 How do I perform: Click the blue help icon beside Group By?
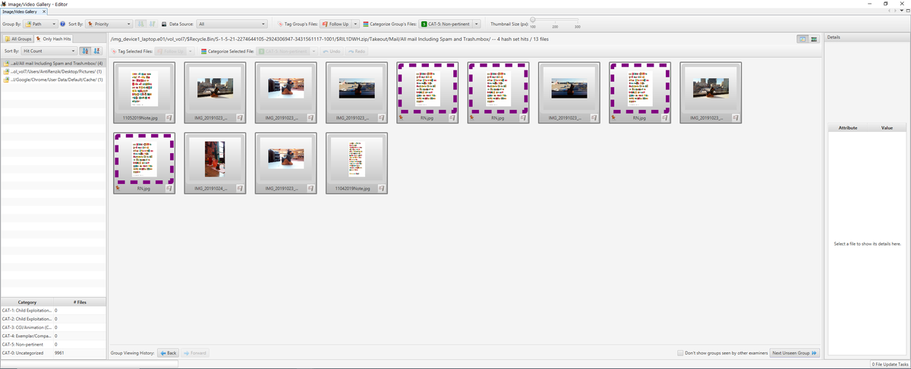62,24
